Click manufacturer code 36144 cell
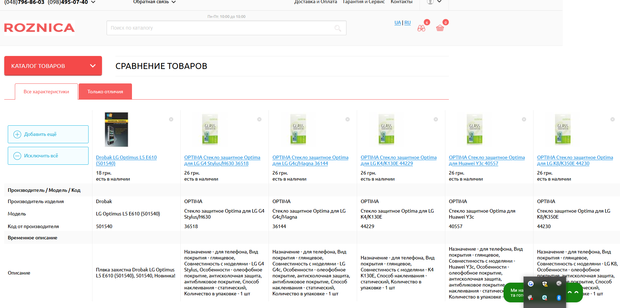This screenshot has width=620, height=308. tap(279, 226)
